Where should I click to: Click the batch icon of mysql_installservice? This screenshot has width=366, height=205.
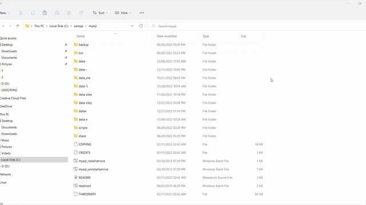click(x=75, y=161)
